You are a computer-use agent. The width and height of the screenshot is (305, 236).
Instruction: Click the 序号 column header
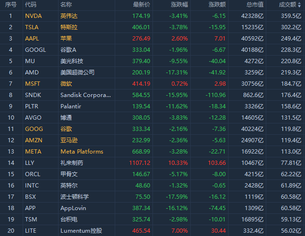coord(10,4)
